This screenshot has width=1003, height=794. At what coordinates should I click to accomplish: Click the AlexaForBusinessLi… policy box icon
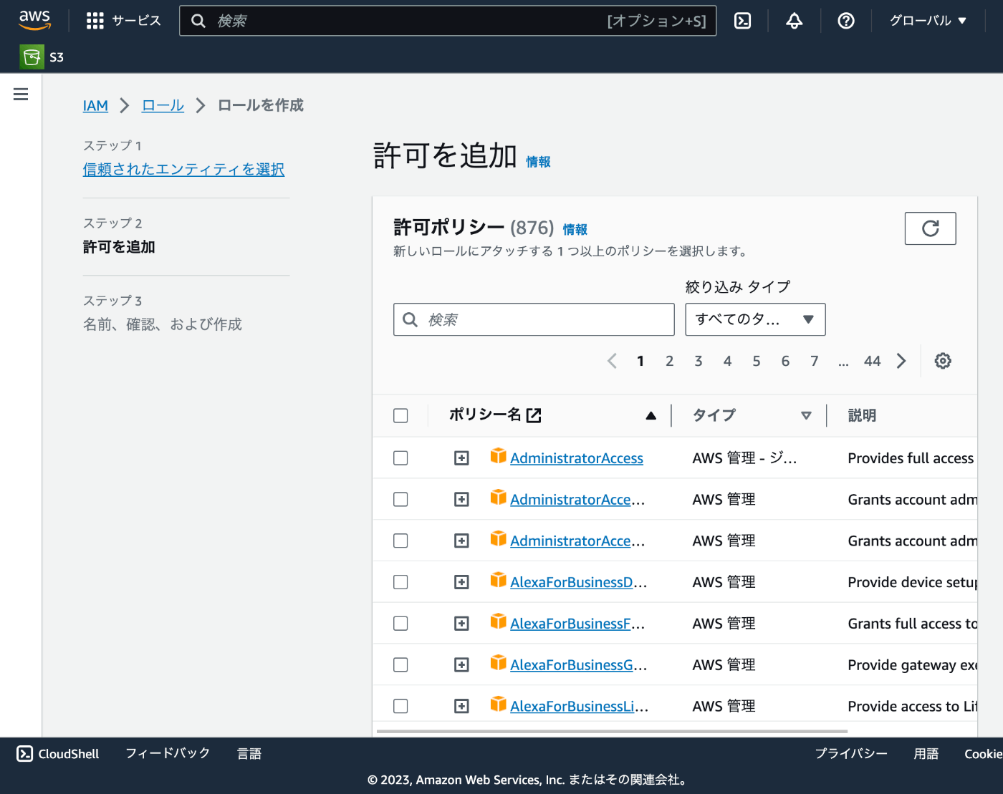point(499,704)
